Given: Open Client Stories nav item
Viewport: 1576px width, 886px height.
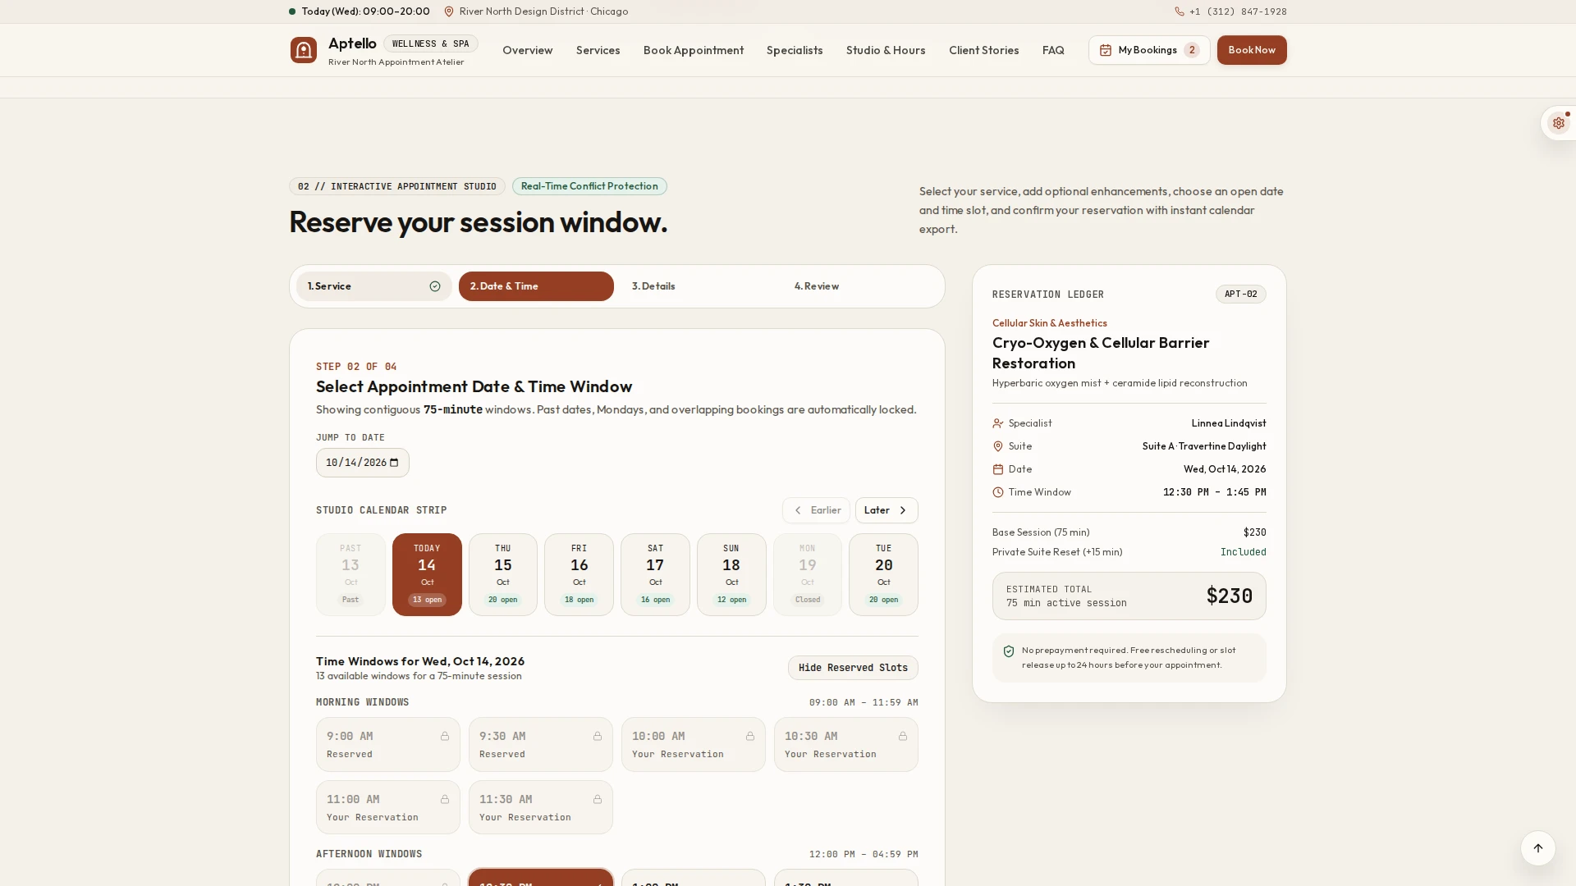Looking at the screenshot, I should click(x=983, y=50).
